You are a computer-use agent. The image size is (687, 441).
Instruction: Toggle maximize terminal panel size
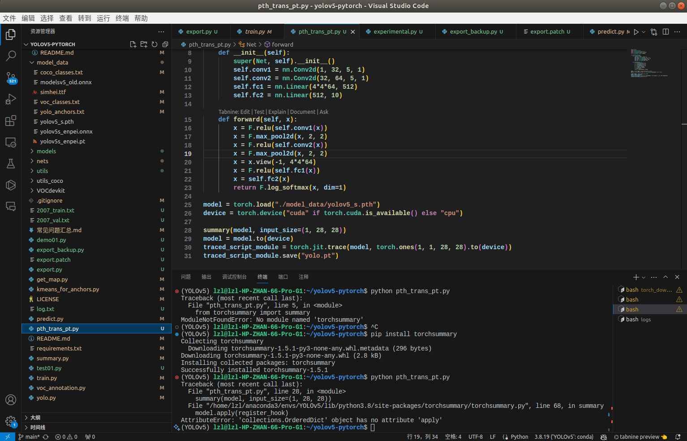[666, 277]
